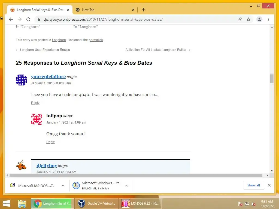Open Chrome's three-dot menu
The height and width of the screenshot is (209, 279).
pyautogui.click(x=268, y=19)
